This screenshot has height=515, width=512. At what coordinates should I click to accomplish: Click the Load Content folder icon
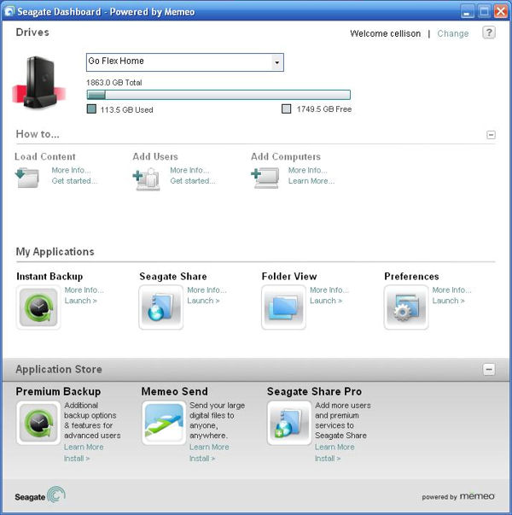point(27,178)
